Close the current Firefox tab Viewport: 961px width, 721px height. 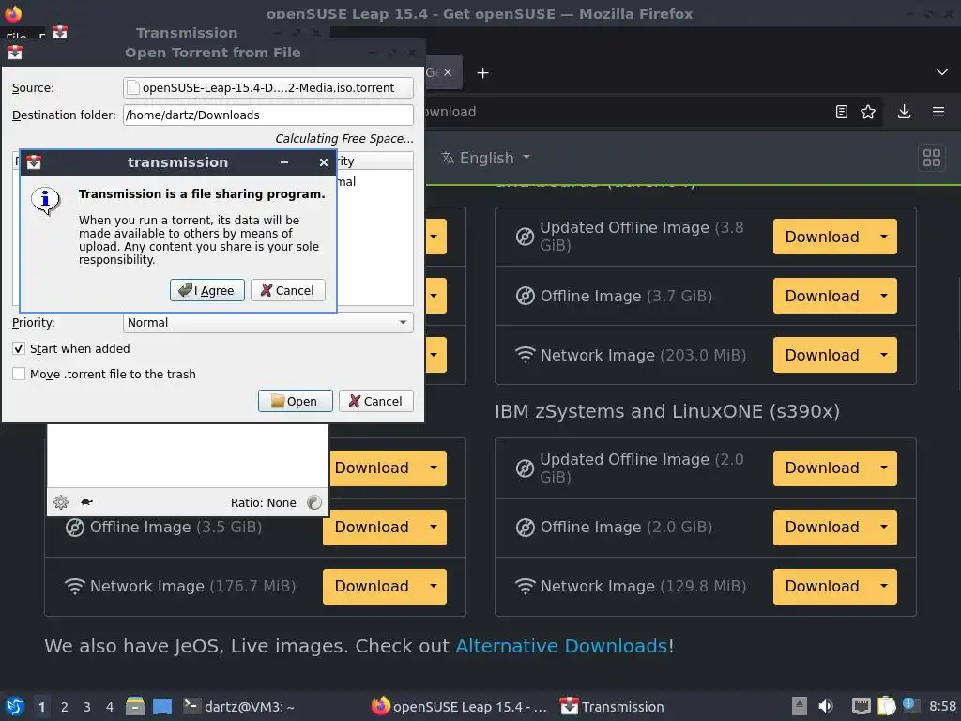point(448,72)
